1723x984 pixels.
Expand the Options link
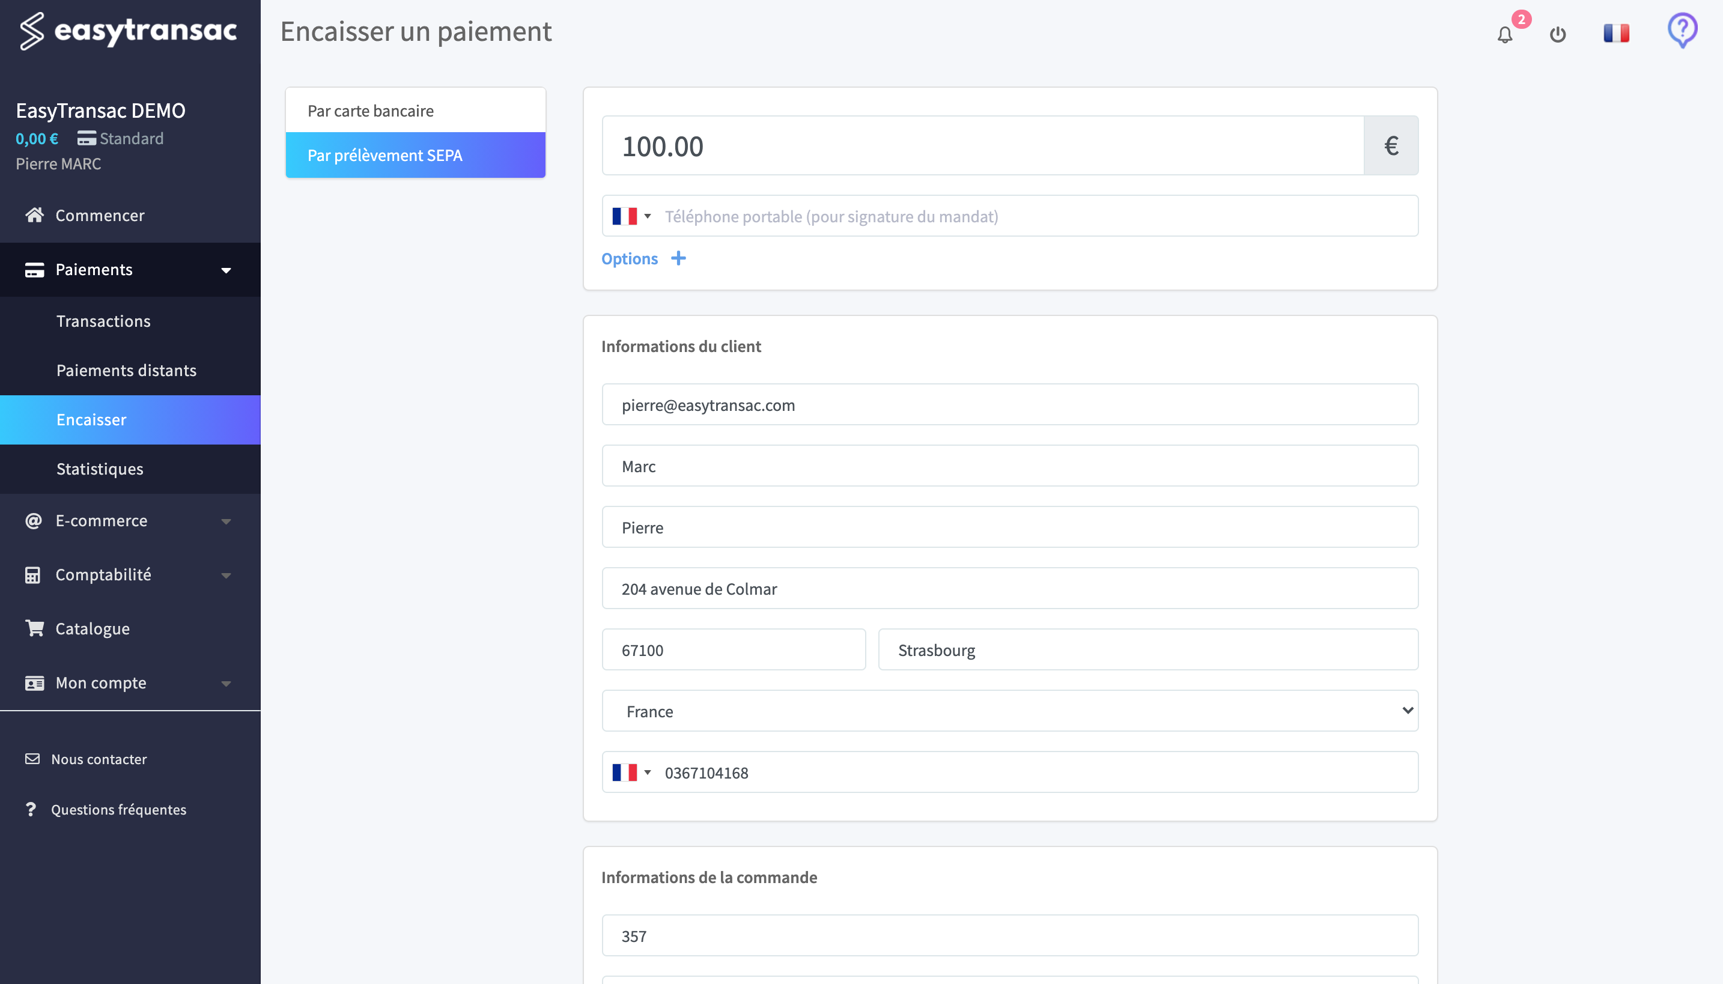(629, 258)
